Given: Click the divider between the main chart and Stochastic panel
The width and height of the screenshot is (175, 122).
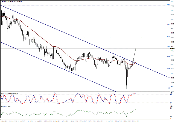Looking at the screenshot, I should (x=82, y=91).
